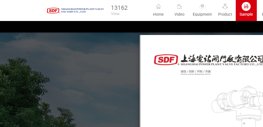Click the red SDF logo on brochure
This screenshot has height=127, width=263.
(x=166, y=60)
